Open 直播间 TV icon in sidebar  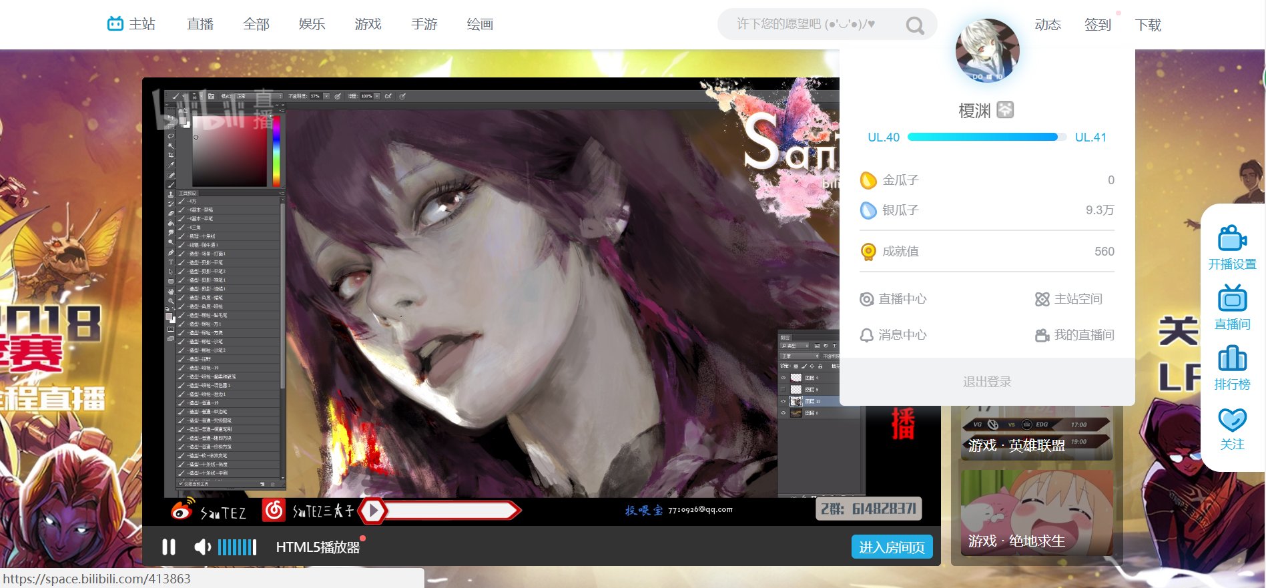tap(1232, 298)
